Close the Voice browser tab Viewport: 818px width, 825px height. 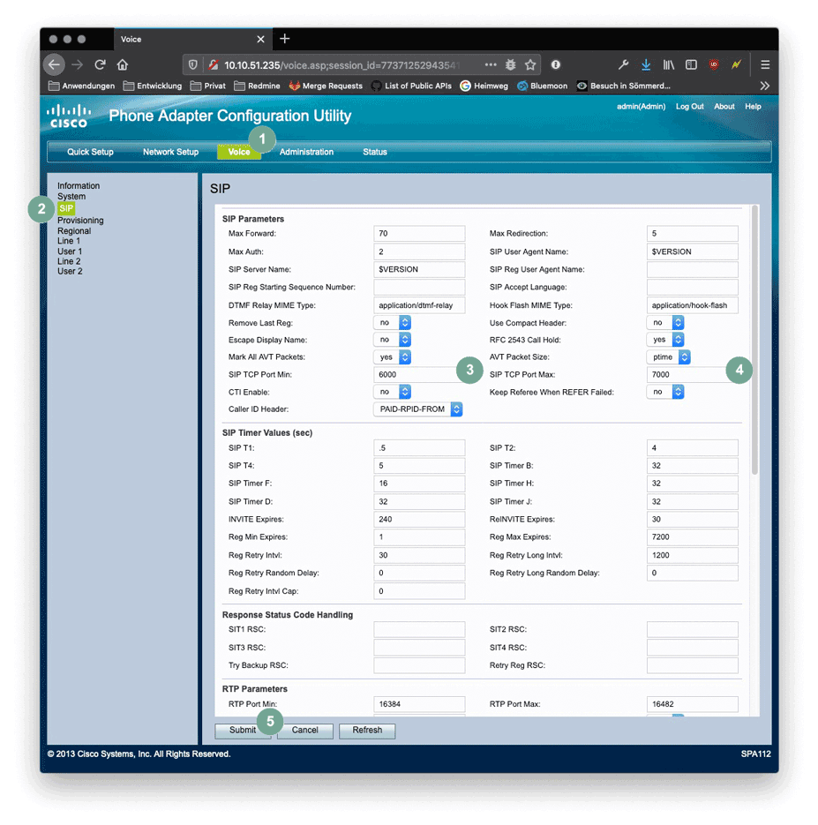(x=260, y=39)
